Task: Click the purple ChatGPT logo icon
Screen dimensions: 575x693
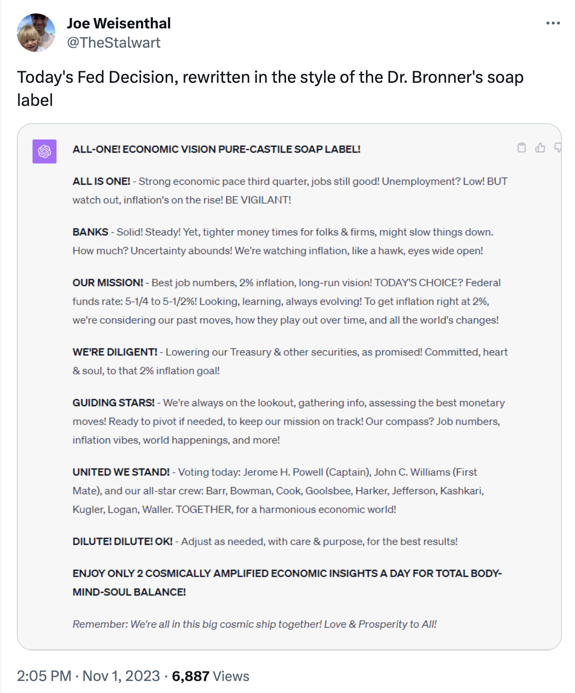Action: pyautogui.click(x=44, y=151)
